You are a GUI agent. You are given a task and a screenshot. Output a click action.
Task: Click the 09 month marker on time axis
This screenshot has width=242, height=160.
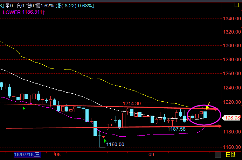[151, 154]
